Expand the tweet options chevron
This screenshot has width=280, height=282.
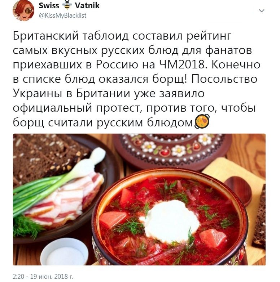(262, 10)
